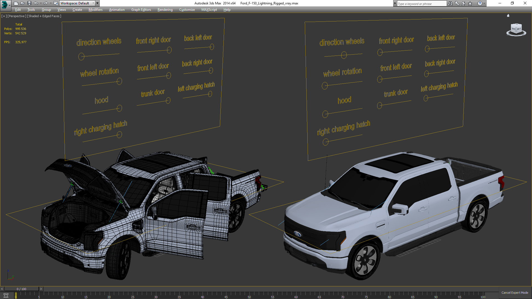This screenshot has width=532, height=299.
Task: Select left panel direction wheels slider knob
Action: click(81, 56)
